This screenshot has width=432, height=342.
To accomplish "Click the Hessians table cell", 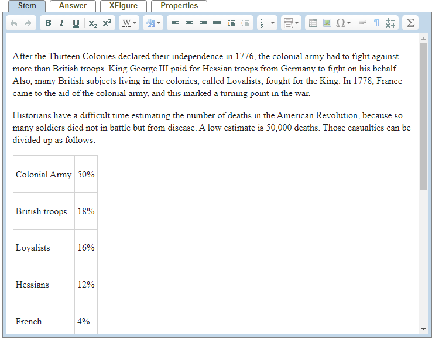I will [44, 285].
